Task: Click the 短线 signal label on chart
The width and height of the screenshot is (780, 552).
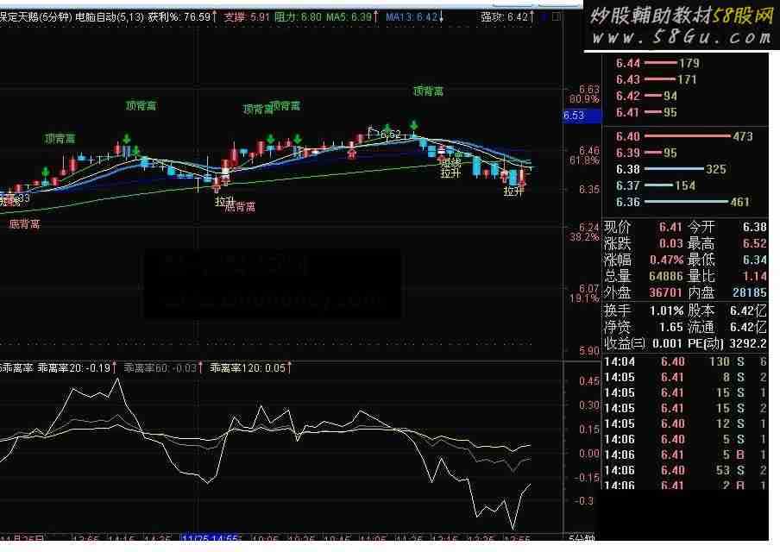Action: click(x=450, y=163)
